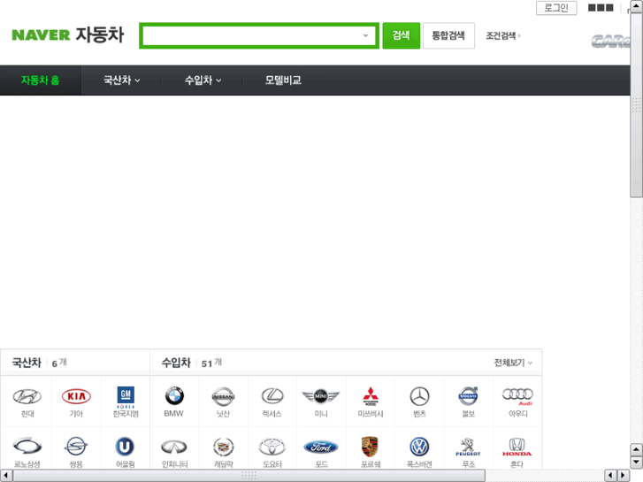Choose the BMW brand logo
The width and height of the screenshot is (643, 482).
(x=174, y=396)
